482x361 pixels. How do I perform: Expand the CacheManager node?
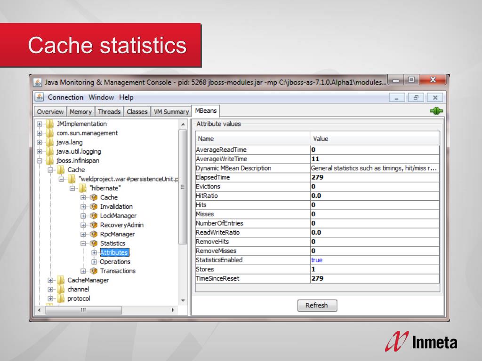(50, 280)
